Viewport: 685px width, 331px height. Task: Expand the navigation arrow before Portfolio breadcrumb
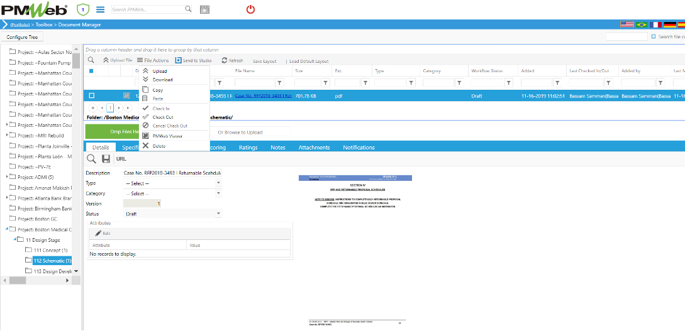[x=4, y=24]
